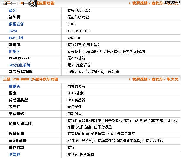Select the 无WLAN功能 value

76,58
